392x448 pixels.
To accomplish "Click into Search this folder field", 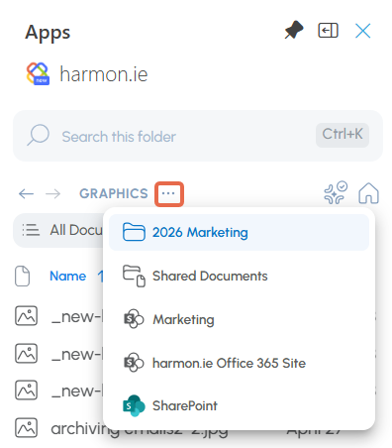I will click(x=198, y=136).
